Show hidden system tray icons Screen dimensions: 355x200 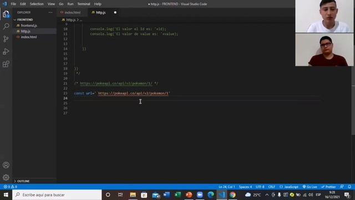click(267, 195)
